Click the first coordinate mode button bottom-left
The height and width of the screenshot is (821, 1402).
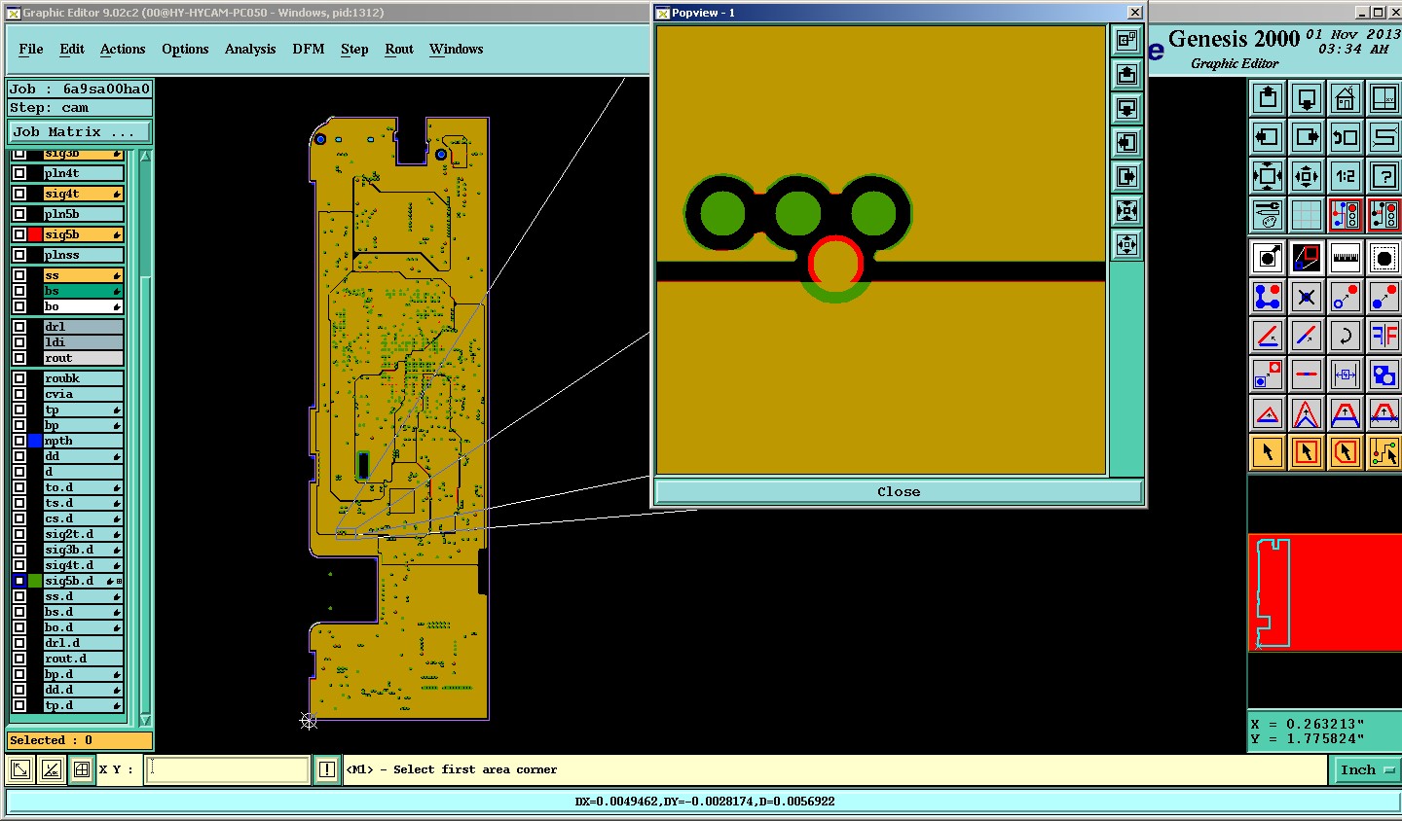click(19, 769)
